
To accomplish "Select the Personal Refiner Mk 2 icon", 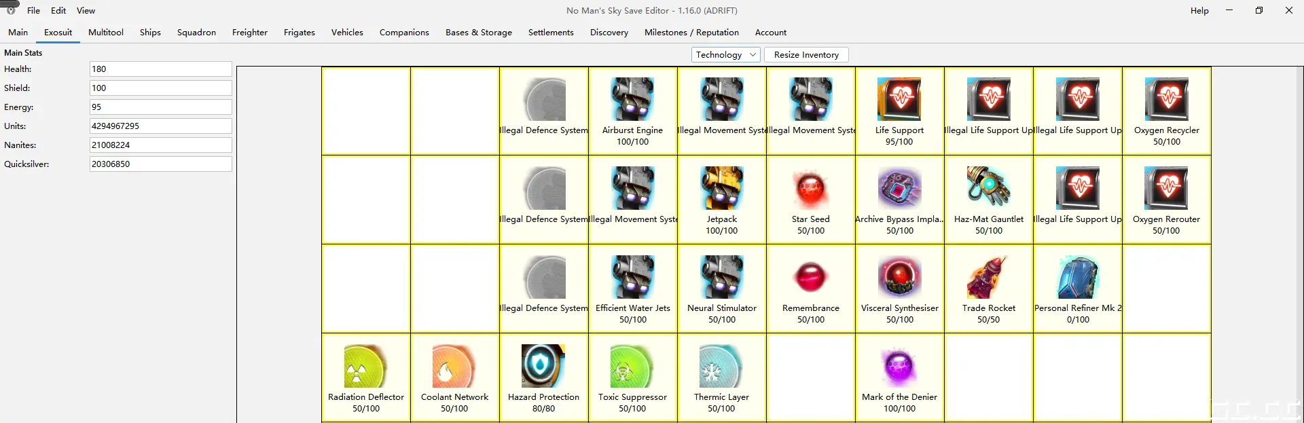I will (x=1078, y=277).
